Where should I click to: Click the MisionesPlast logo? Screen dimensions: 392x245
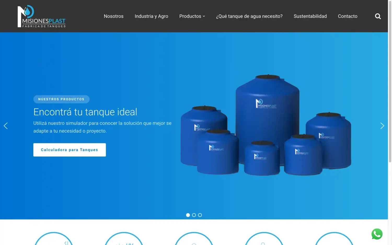[x=41, y=16]
